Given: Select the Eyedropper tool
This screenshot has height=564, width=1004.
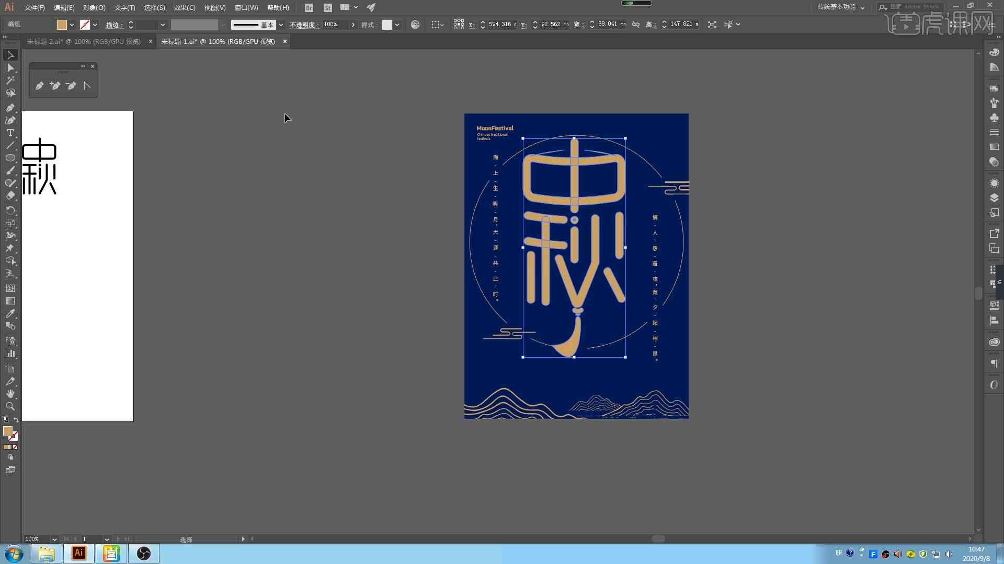Looking at the screenshot, I should [10, 314].
